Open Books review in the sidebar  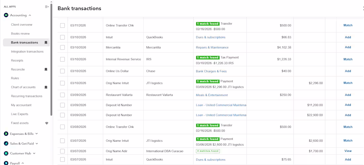click(x=20, y=33)
